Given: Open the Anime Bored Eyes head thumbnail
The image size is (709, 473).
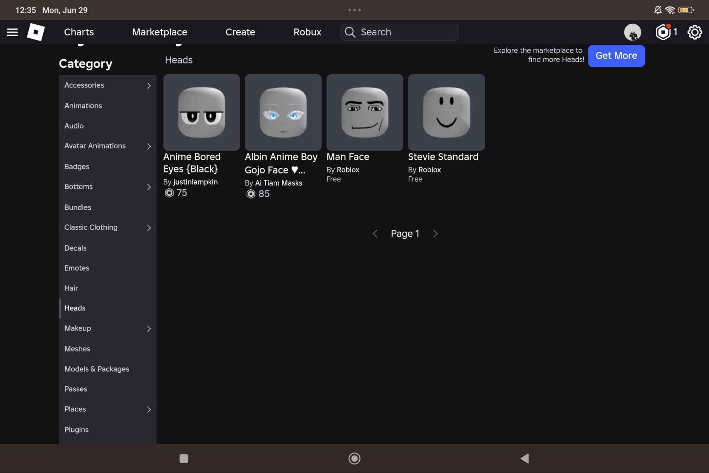Looking at the screenshot, I should [x=202, y=113].
